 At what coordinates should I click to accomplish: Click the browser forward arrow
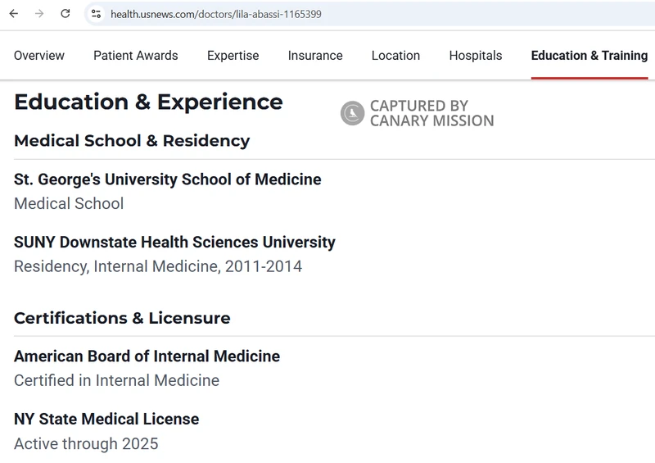39,14
